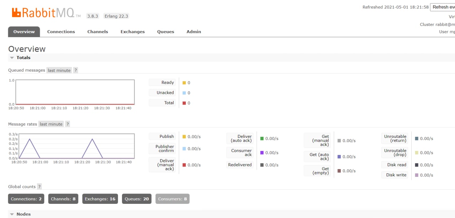Open the Overview tab
This screenshot has height=218, width=455.
tap(24, 32)
